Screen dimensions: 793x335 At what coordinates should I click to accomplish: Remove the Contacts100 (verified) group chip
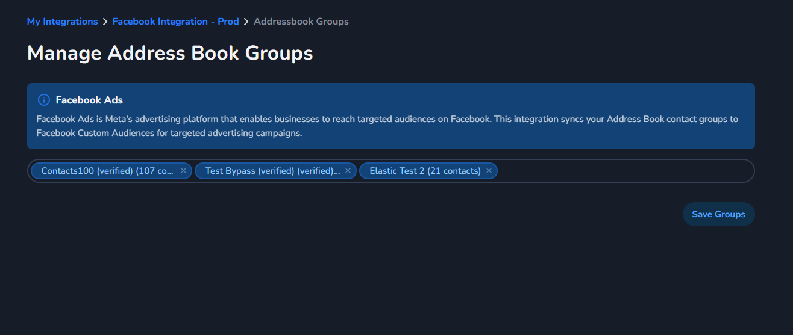pyautogui.click(x=183, y=171)
